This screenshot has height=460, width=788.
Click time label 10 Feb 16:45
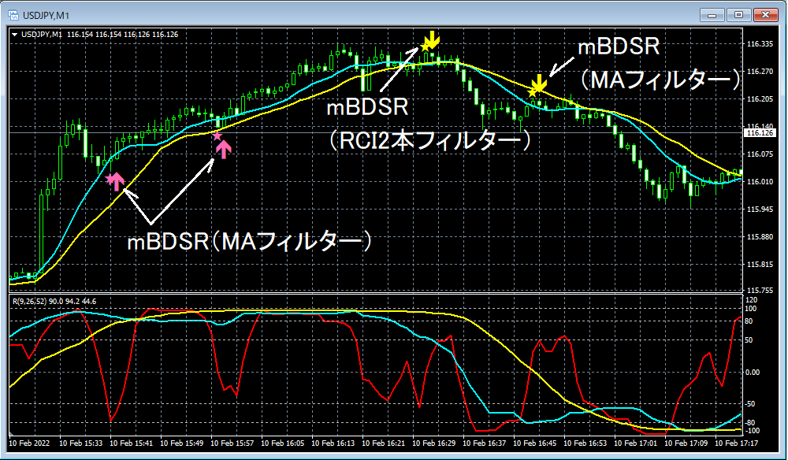(x=535, y=443)
